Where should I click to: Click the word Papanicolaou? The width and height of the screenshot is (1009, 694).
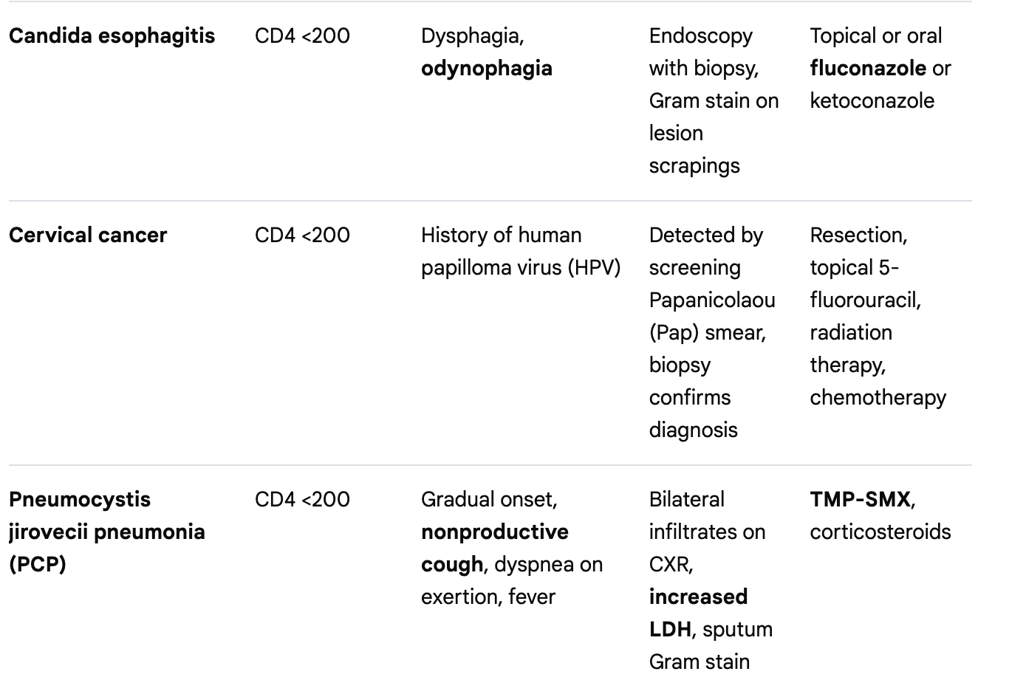pos(712,300)
